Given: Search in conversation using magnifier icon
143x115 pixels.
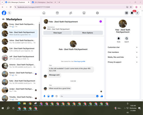Looking at the screenshot, I should click(x=127, y=39).
